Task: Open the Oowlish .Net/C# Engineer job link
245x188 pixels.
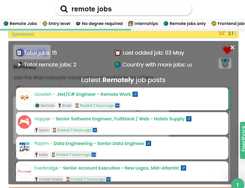Action: click(82, 94)
